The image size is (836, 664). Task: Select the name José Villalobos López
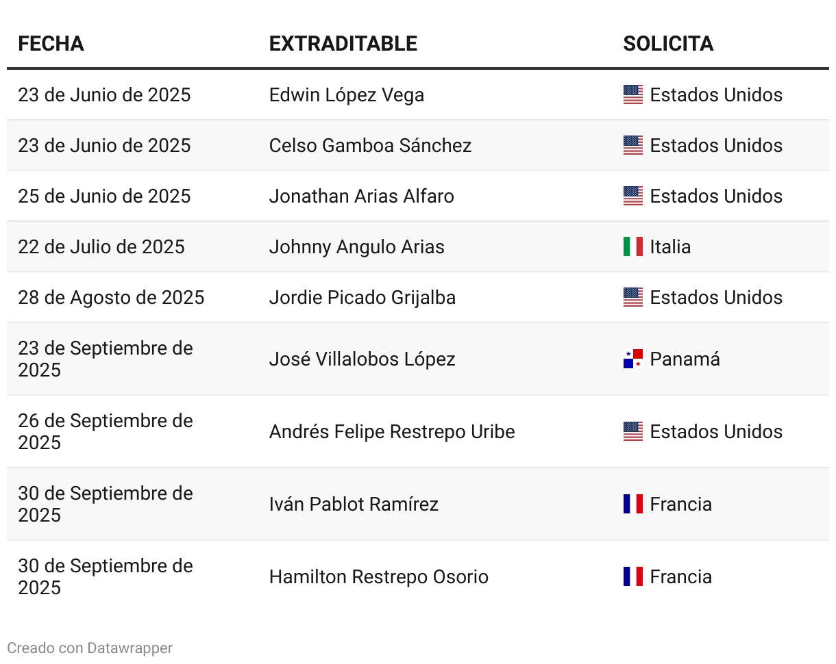(x=362, y=359)
